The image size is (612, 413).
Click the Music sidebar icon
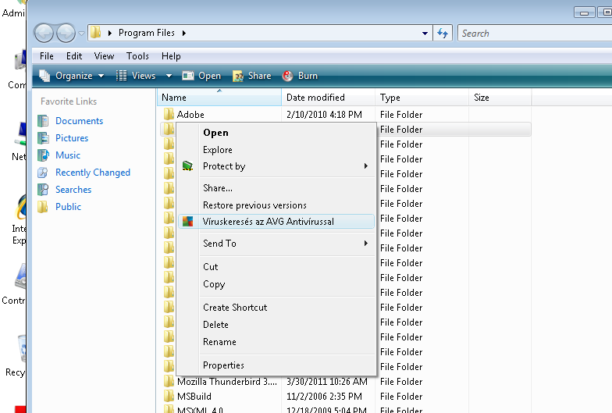(x=43, y=155)
